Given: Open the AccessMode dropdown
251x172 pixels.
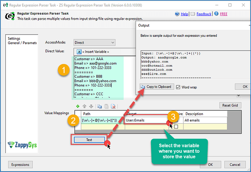Looking at the screenshot, I should tap(94, 43).
